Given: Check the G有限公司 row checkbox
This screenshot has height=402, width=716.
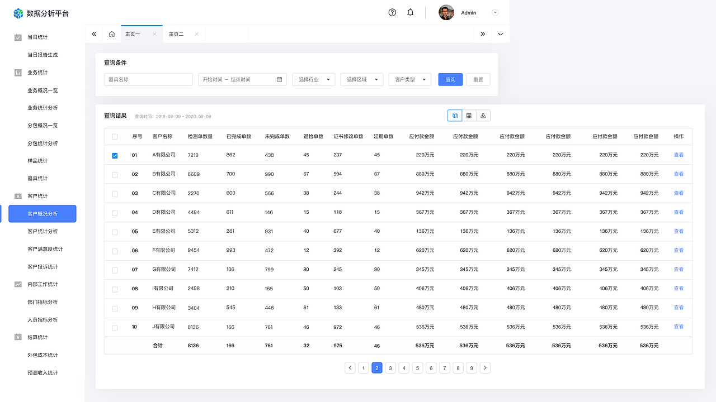Looking at the screenshot, I should pyautogui.click(x=115, y=270).
